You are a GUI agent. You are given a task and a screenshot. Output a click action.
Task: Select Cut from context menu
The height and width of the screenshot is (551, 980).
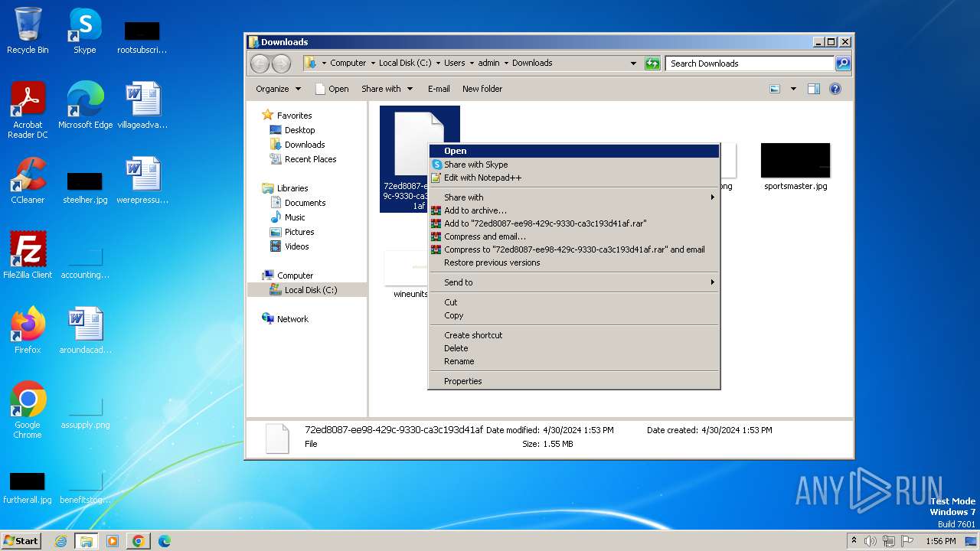click(574, 302)
